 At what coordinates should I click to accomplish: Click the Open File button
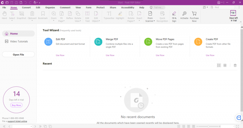[x=18, y=55]
